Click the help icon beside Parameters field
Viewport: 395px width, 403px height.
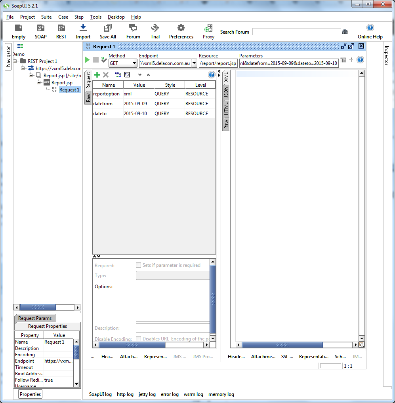pyautogui.click(x=360, y=60)
